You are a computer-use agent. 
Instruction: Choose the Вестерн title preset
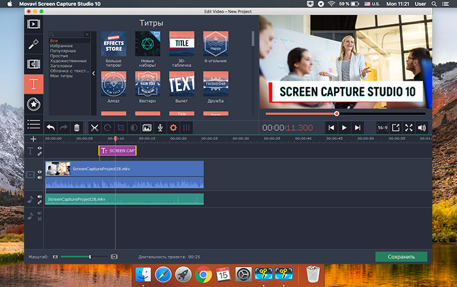(148, 84)
